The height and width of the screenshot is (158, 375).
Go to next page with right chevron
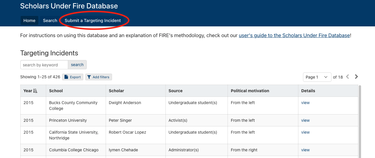(356, 77)
